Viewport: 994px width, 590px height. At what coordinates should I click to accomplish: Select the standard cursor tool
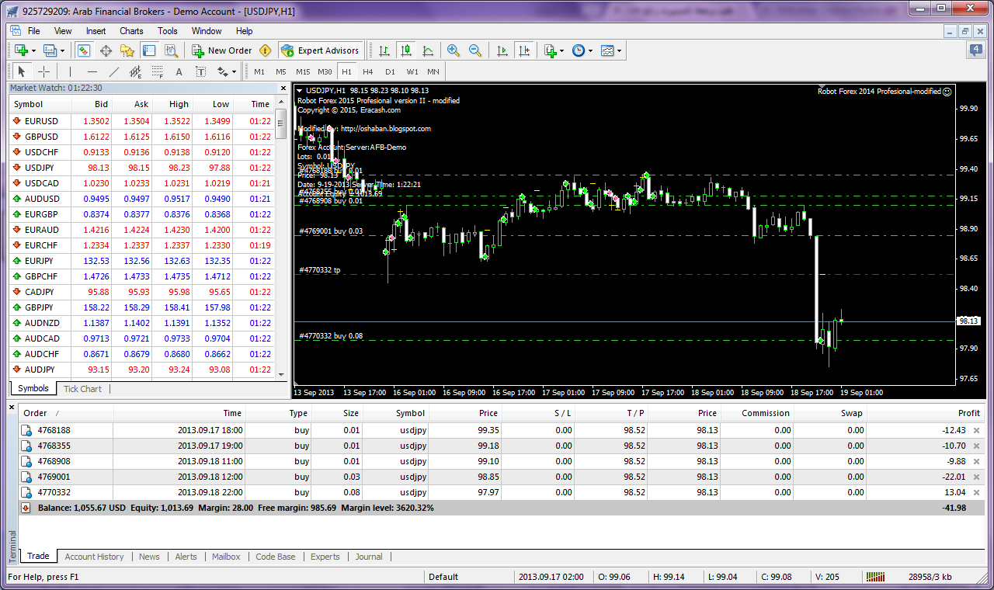(x=23, y=71)
